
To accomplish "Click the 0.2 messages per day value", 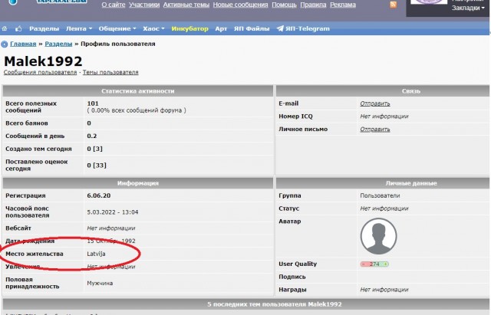I will (92, 136).
